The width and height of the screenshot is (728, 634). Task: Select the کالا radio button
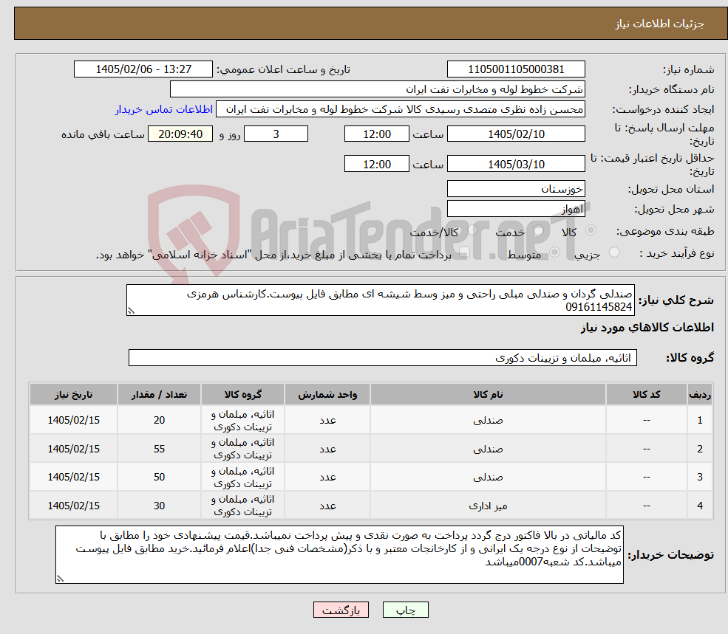pyautogui.click(x=591, y=230)
